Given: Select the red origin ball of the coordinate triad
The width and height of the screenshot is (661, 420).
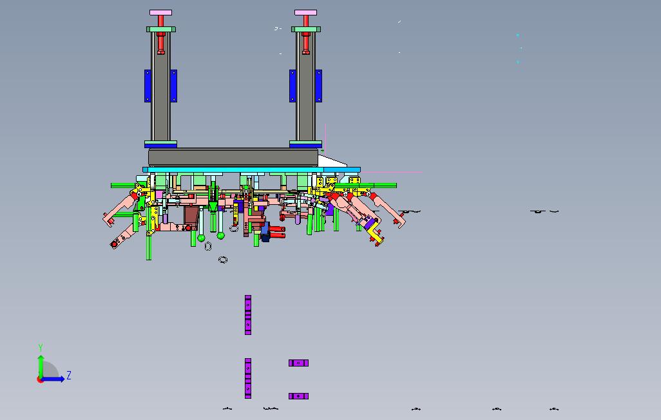Looking at the screenshot, I should click(40, 379).
